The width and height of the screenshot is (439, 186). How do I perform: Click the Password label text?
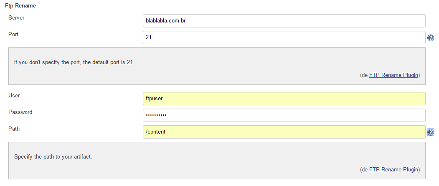pyautogui.click(x=20, y=112)
